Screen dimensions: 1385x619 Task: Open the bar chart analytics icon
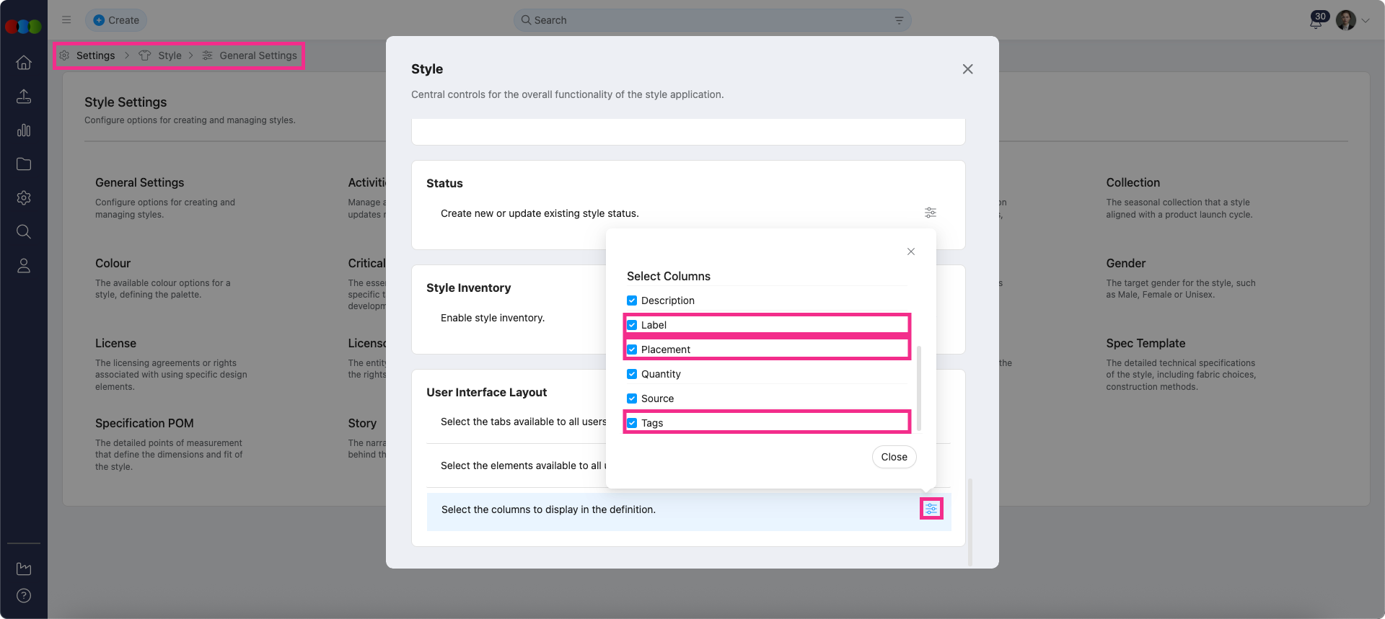[24, 130]
